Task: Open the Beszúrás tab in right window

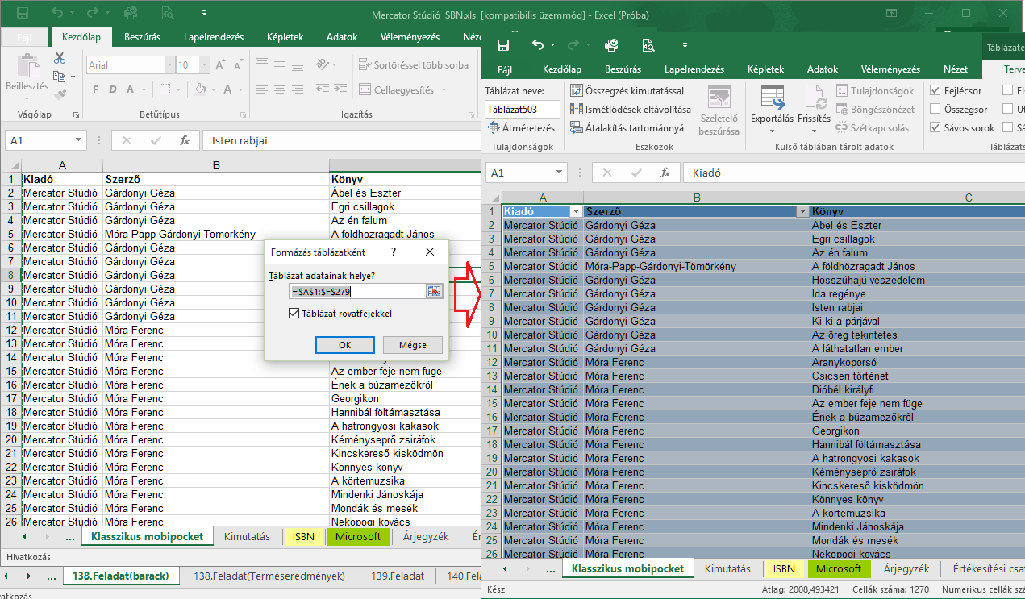Action: (623, 69)
